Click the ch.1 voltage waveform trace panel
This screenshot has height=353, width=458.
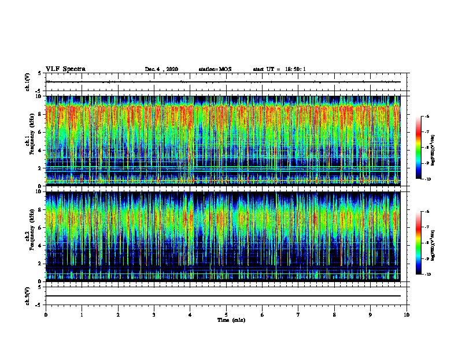coord(226,82)
